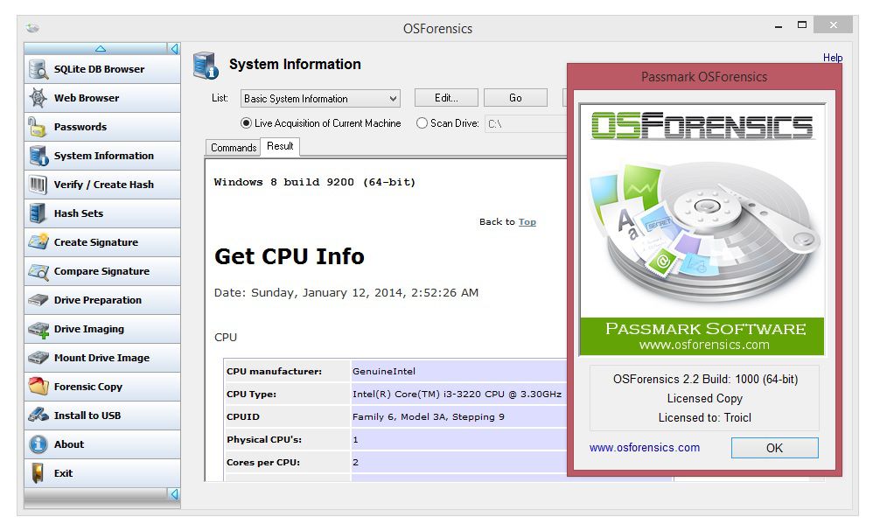Open the SQLite DB Browser icon
Screen dimensions: 873x531
[38, 69]
